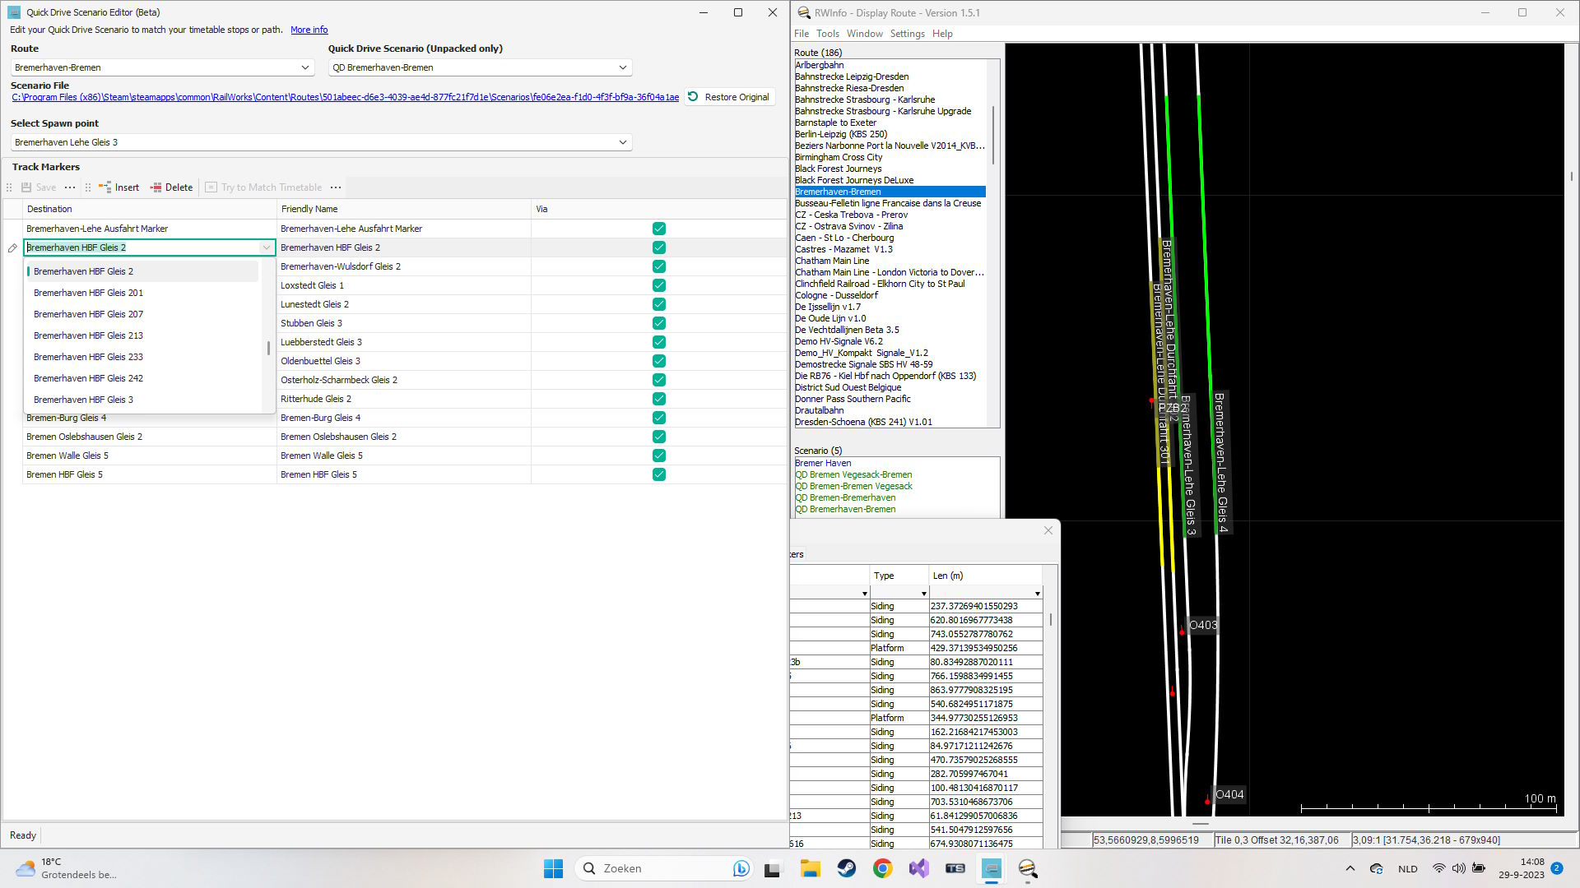Click the Insert icon in Track Markers toolbar
Screen dimensions: 1580x888
click(105, 187)
